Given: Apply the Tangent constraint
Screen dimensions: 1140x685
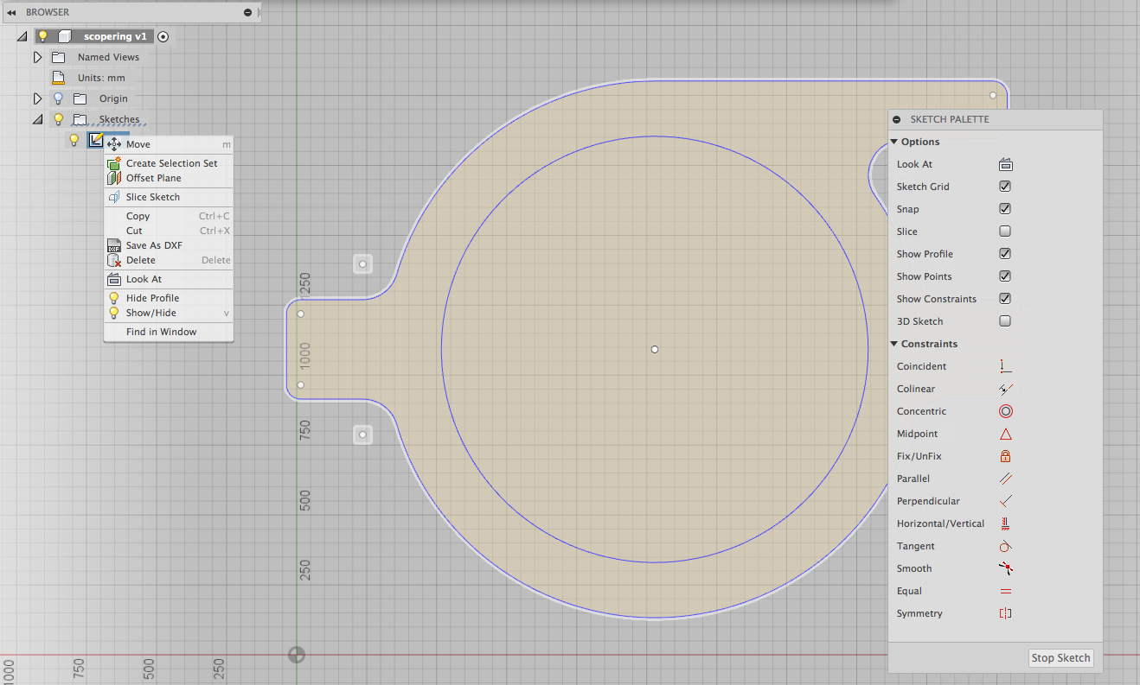Looking at the screenshot, I should [1005, 545].
